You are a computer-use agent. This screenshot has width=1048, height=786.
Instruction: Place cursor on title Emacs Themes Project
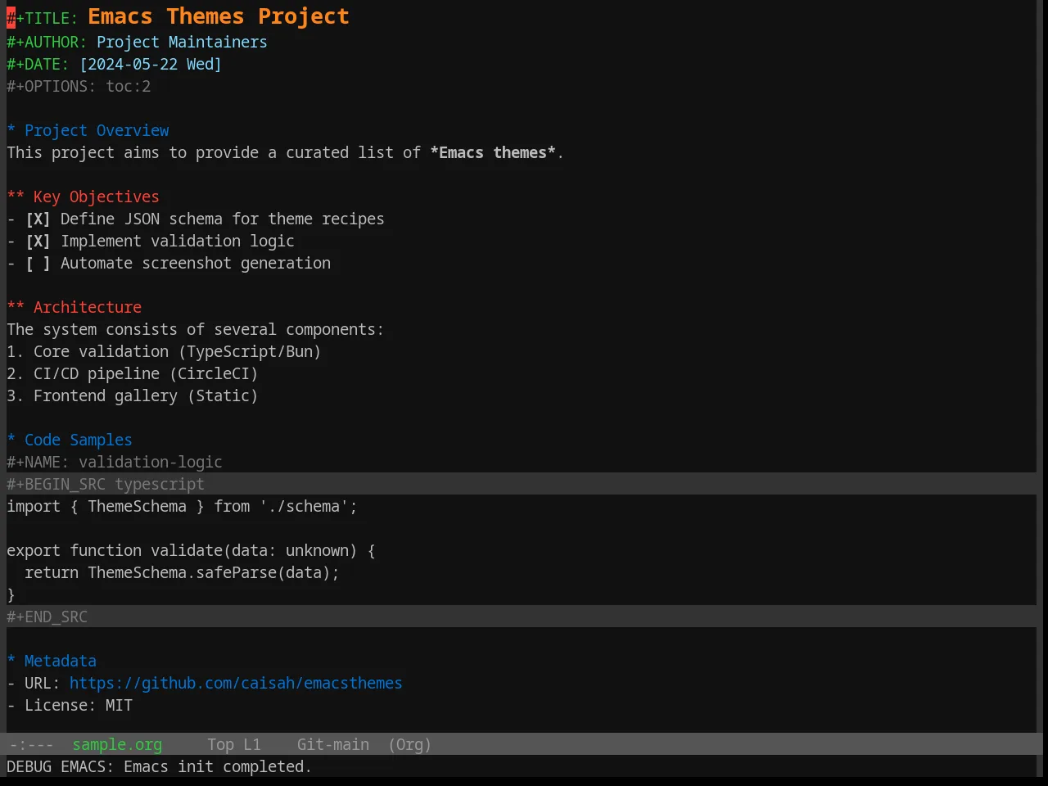click(219, 16)
